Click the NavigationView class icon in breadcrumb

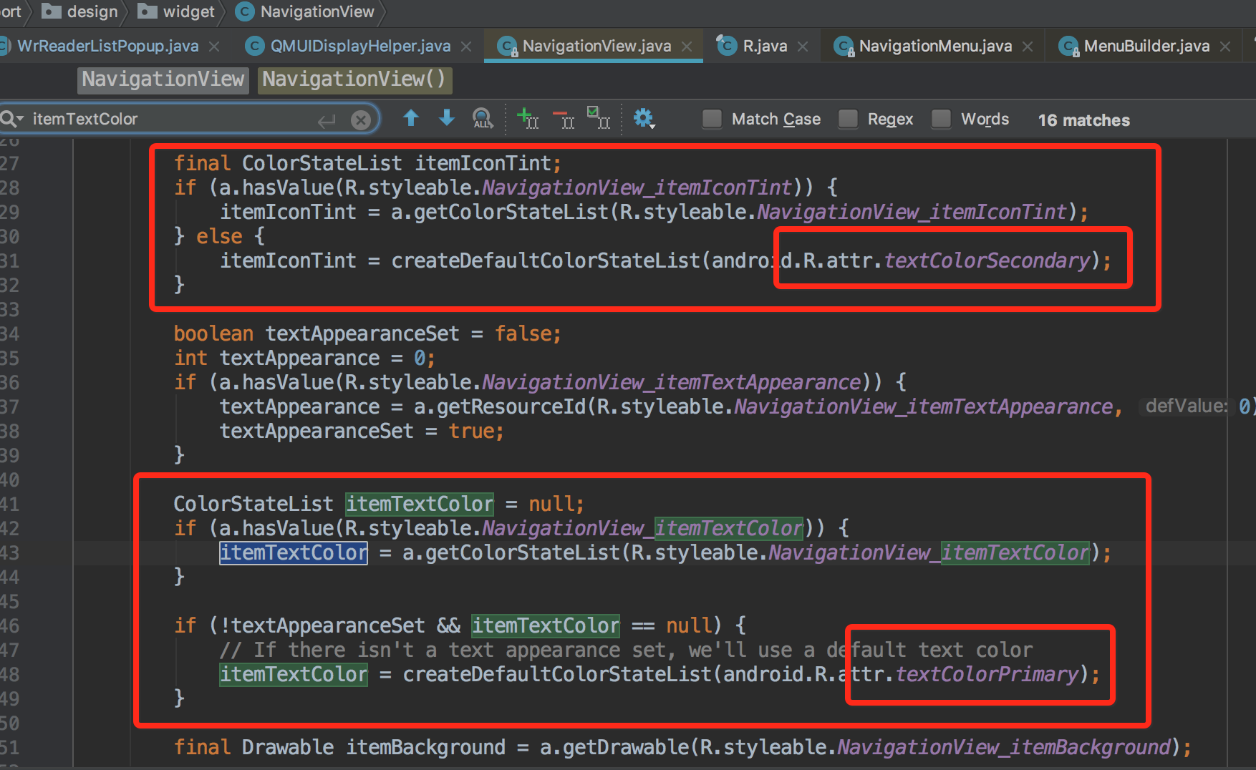(243, 11)
